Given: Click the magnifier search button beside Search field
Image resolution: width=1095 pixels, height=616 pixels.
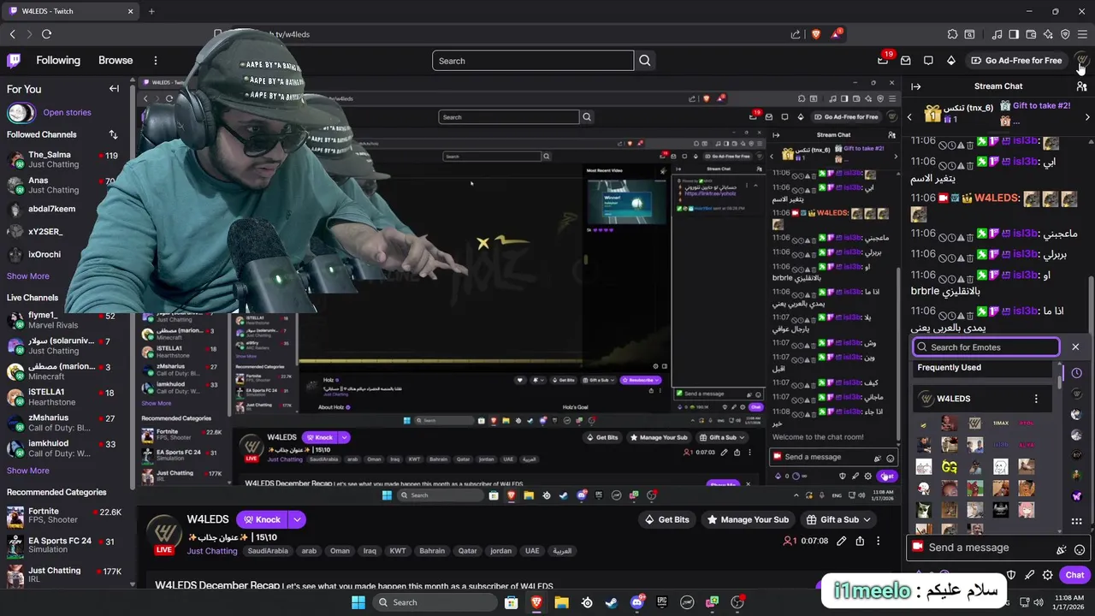Looking at the screenshot, I should (645, 61).
